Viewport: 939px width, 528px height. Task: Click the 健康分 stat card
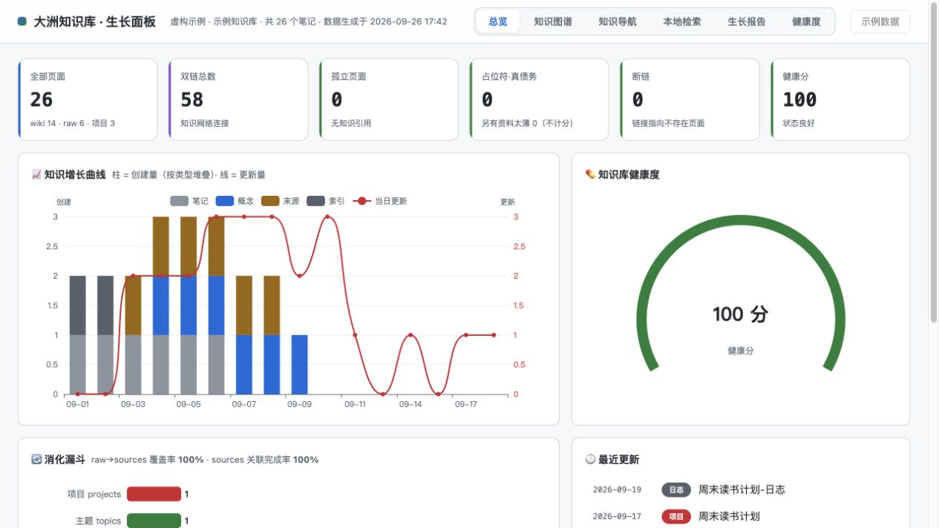point(840,99)
